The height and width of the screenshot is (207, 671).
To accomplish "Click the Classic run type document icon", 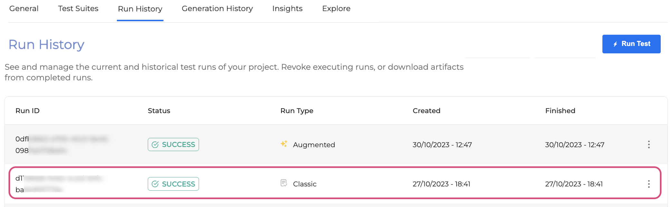I will pyautogui.click(x=284, y=183).
